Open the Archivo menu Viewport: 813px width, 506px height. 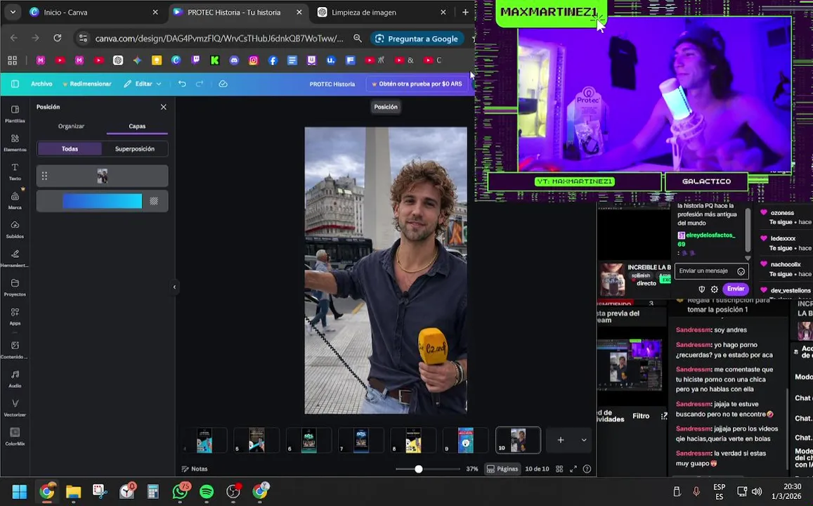(41, 84)
